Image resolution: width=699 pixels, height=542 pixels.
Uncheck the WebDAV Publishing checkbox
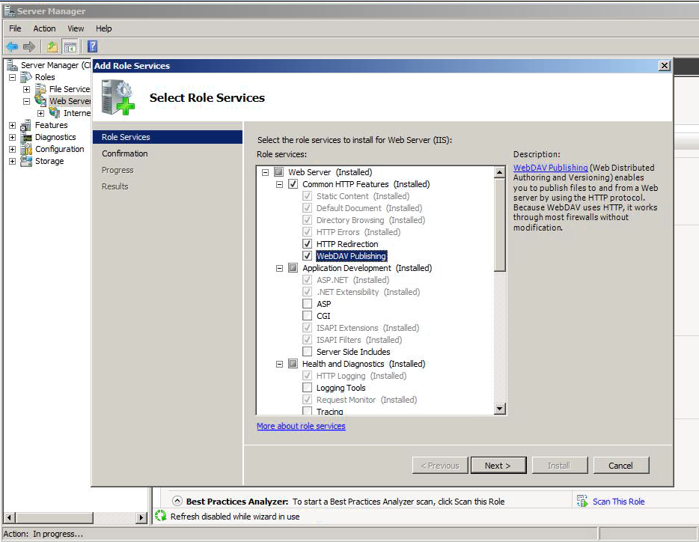coord(307,256)
